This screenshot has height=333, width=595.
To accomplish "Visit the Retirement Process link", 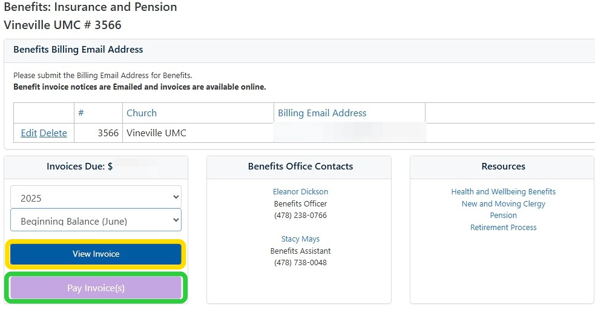I will [503, 228].
